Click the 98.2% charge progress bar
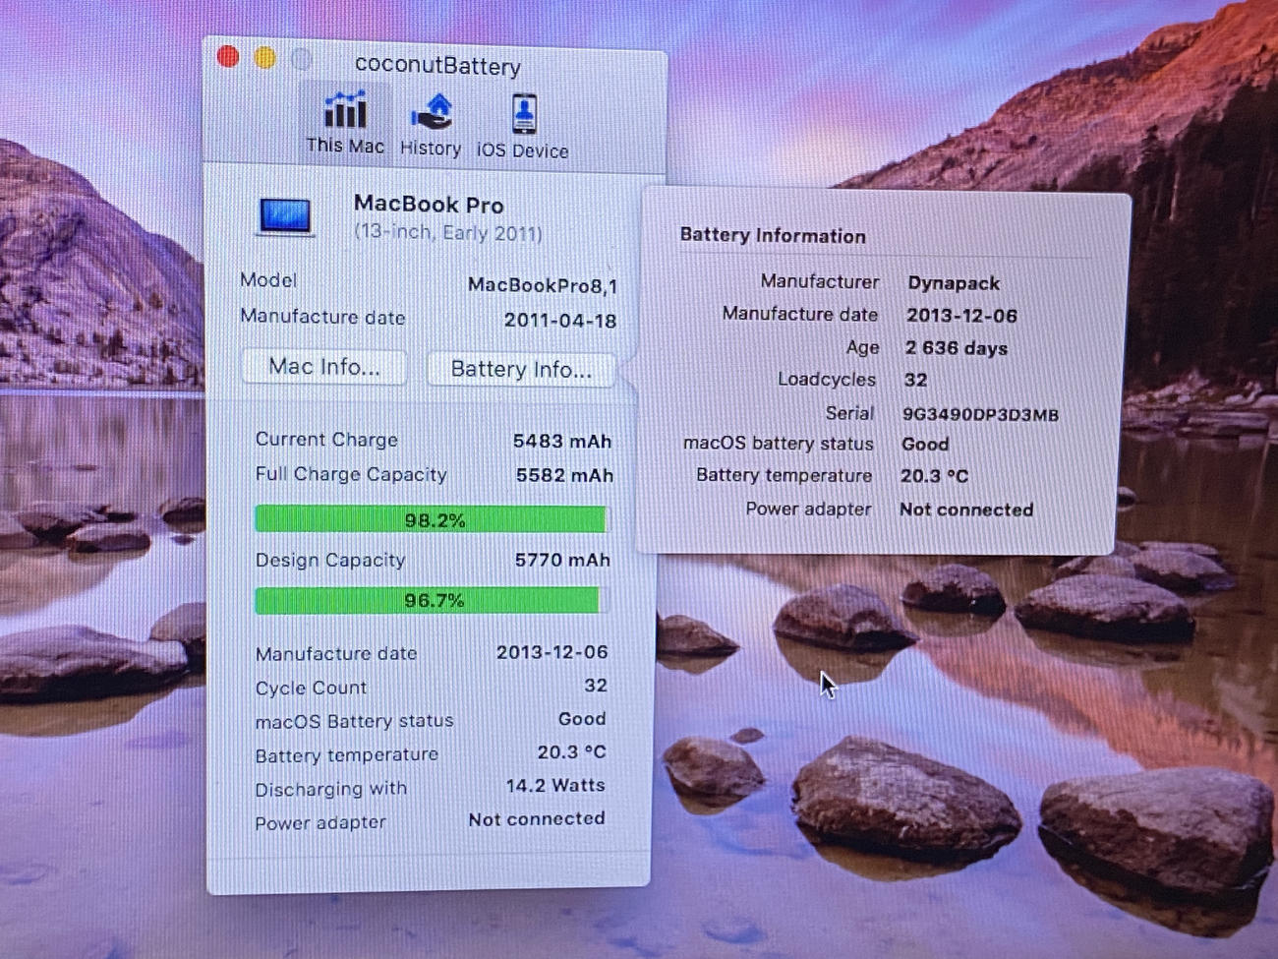Screen dimensions: 1278x959 click(x=433, y=519)
